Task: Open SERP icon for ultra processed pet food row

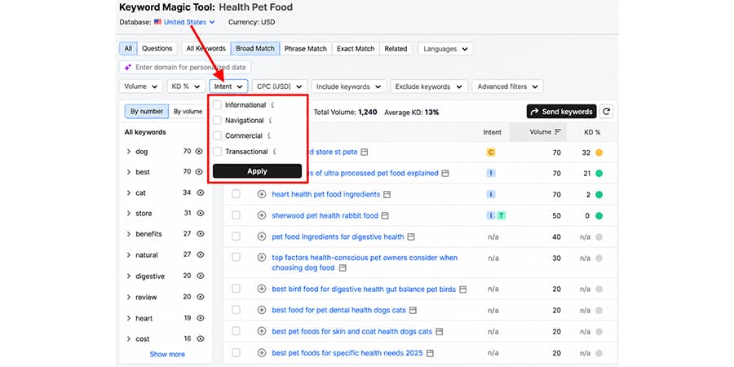Action: [x=445, y=173]
